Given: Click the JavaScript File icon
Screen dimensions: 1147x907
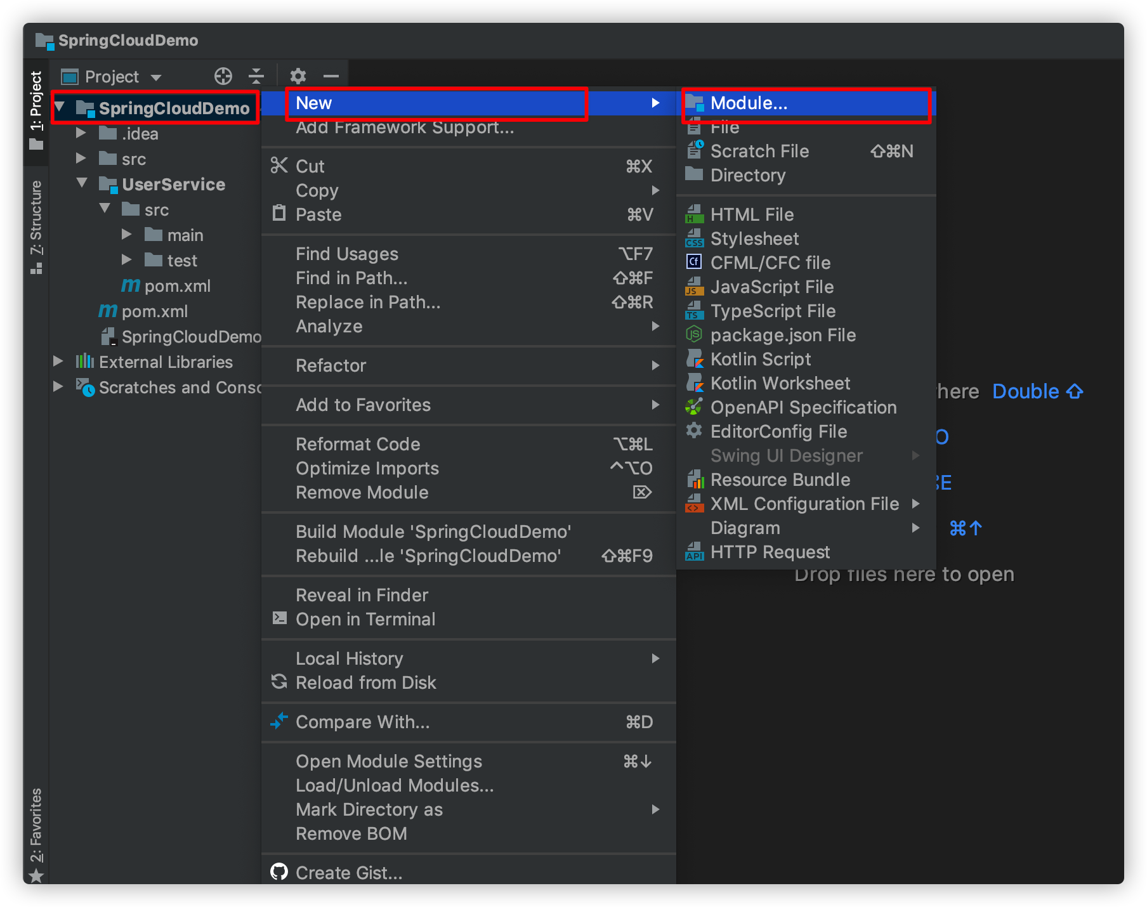Looking at the screenshot, I should click(695, 286).
